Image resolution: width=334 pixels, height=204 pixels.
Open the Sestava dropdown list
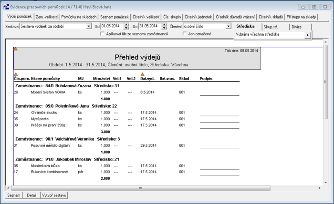89,26
